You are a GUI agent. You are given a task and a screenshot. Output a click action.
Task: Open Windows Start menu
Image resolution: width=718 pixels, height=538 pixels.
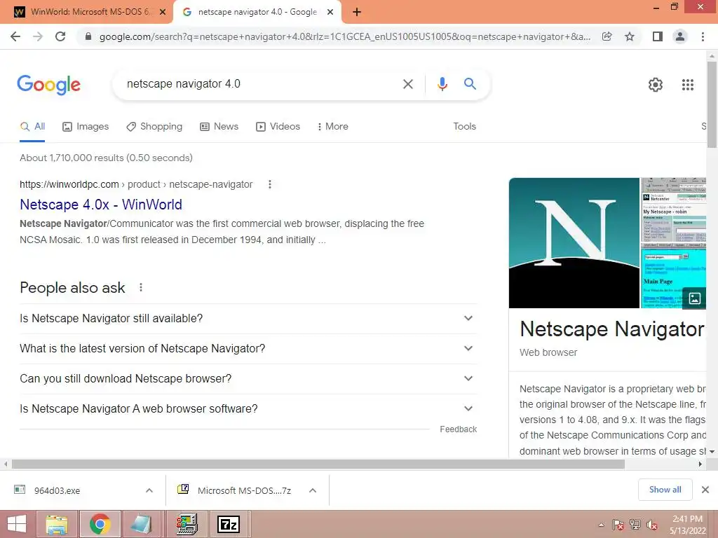[x=17, y=524]
